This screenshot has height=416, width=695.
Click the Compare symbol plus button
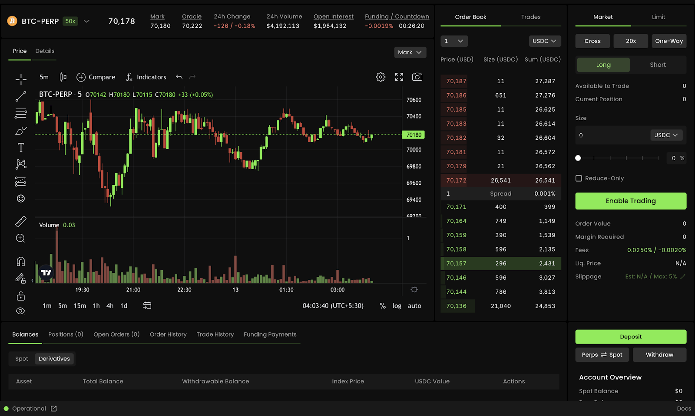pos(81,77)
